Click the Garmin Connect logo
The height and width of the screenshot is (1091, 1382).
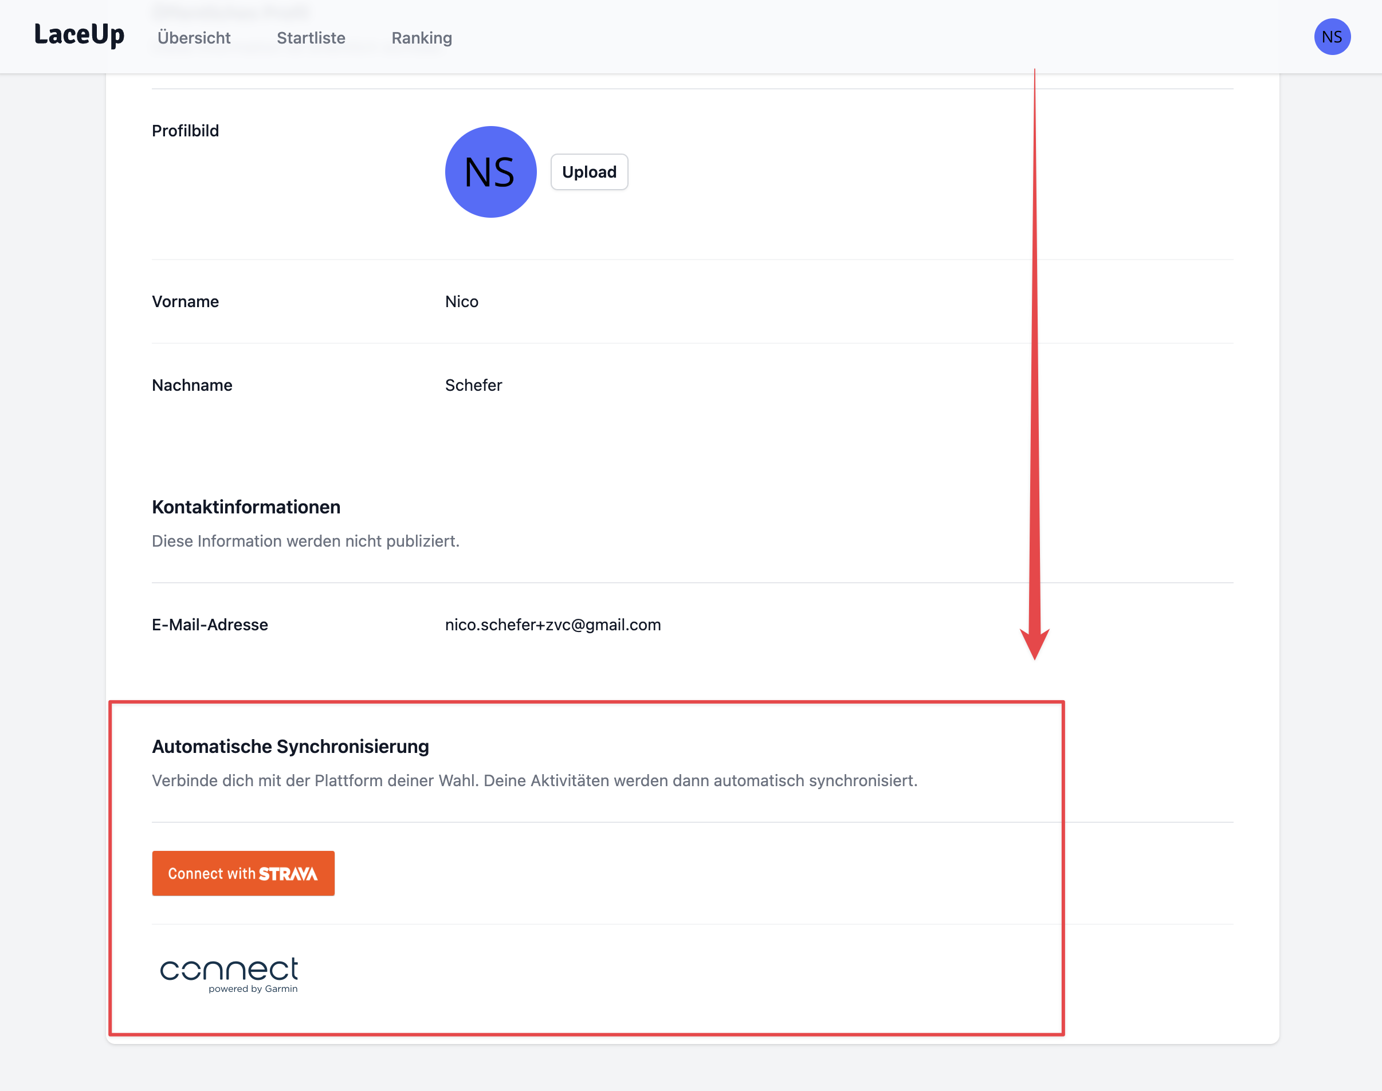click(229, 969)
